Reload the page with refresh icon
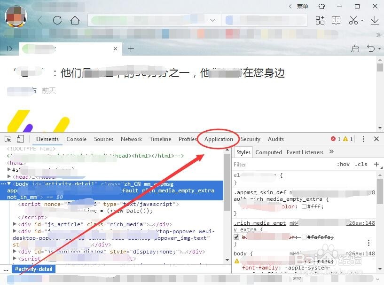384x285 pixels. (x=57, y=20)
